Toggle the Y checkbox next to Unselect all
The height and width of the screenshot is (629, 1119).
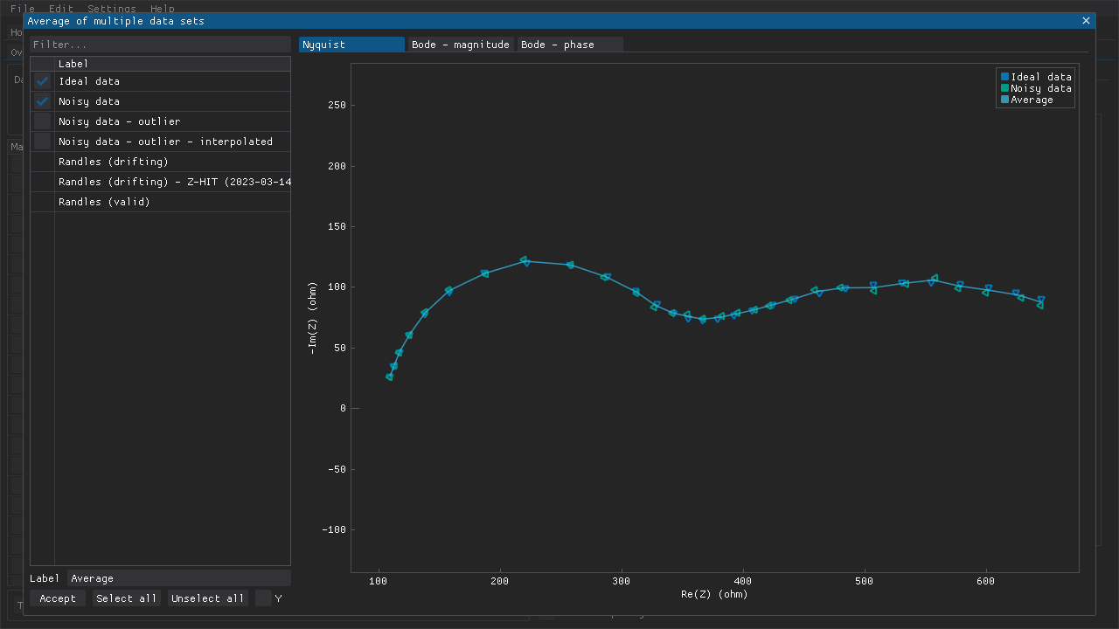click(x=263, y=598)
